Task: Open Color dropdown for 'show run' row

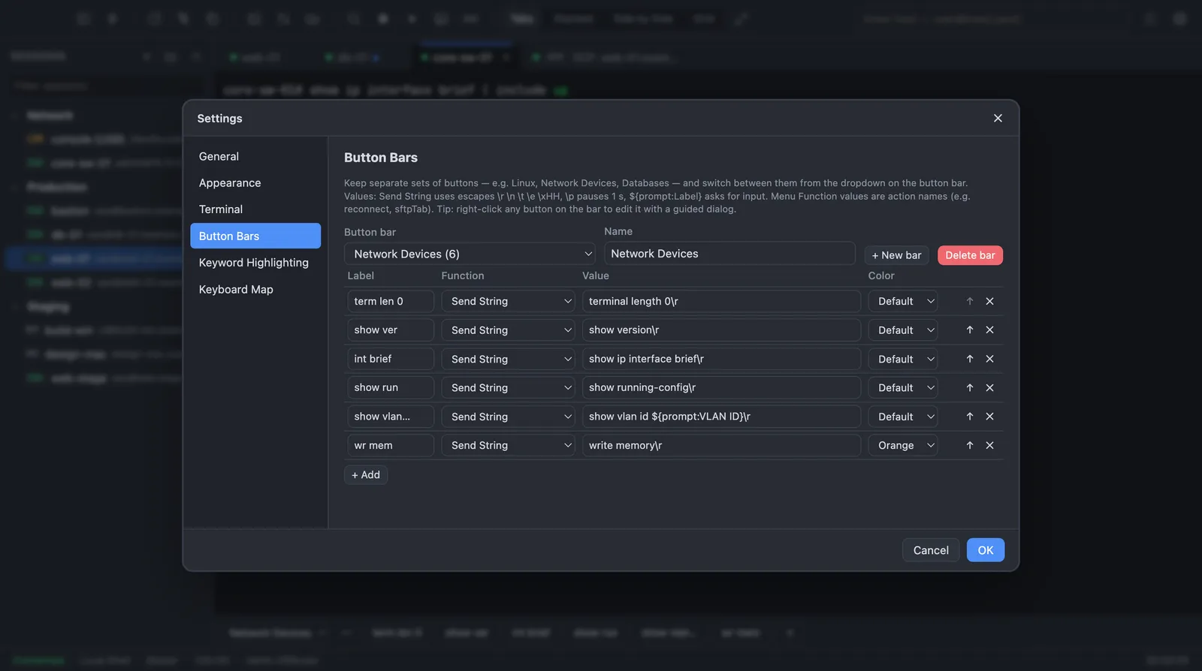Action: [x=903, y=388]
